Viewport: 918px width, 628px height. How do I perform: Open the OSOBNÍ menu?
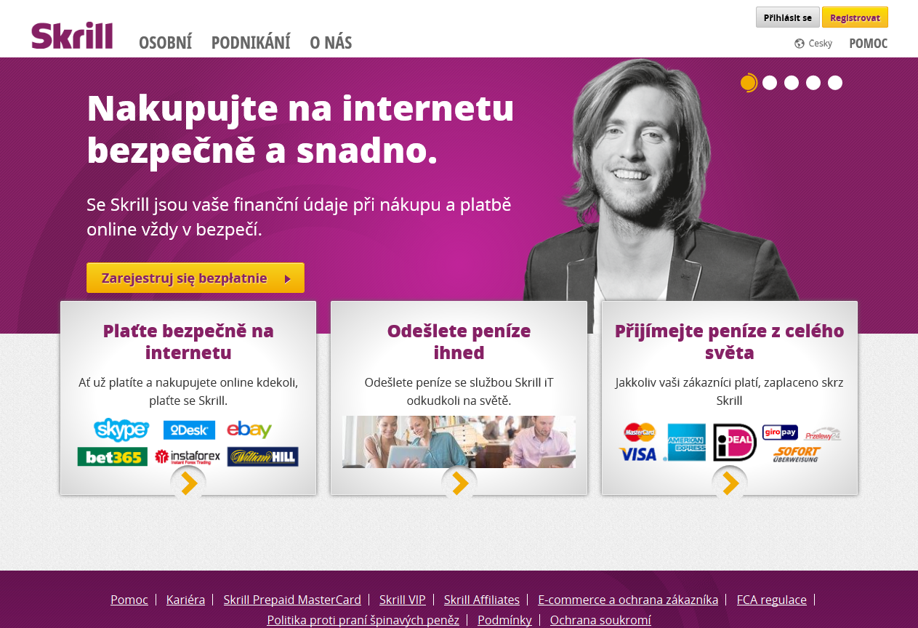166,43
